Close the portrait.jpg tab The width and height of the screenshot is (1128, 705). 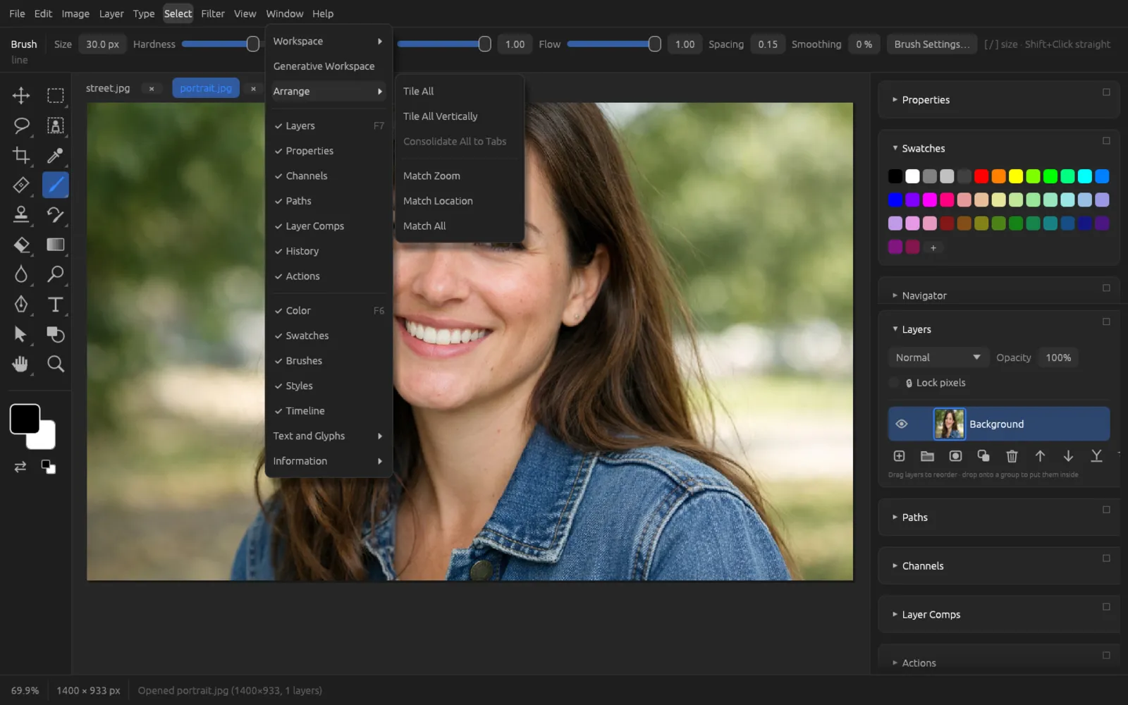click(x=253, y=89)
